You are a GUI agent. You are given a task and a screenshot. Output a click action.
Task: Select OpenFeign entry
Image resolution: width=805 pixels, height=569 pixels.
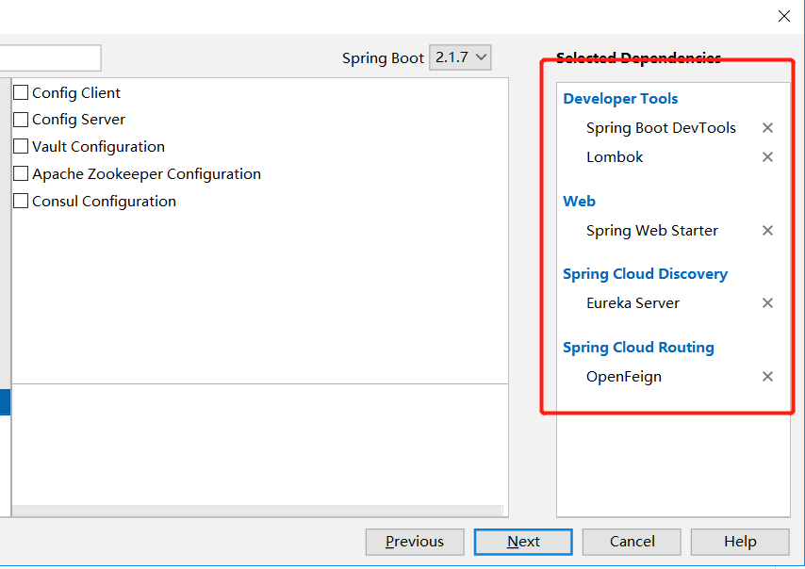tap(624, 377)
